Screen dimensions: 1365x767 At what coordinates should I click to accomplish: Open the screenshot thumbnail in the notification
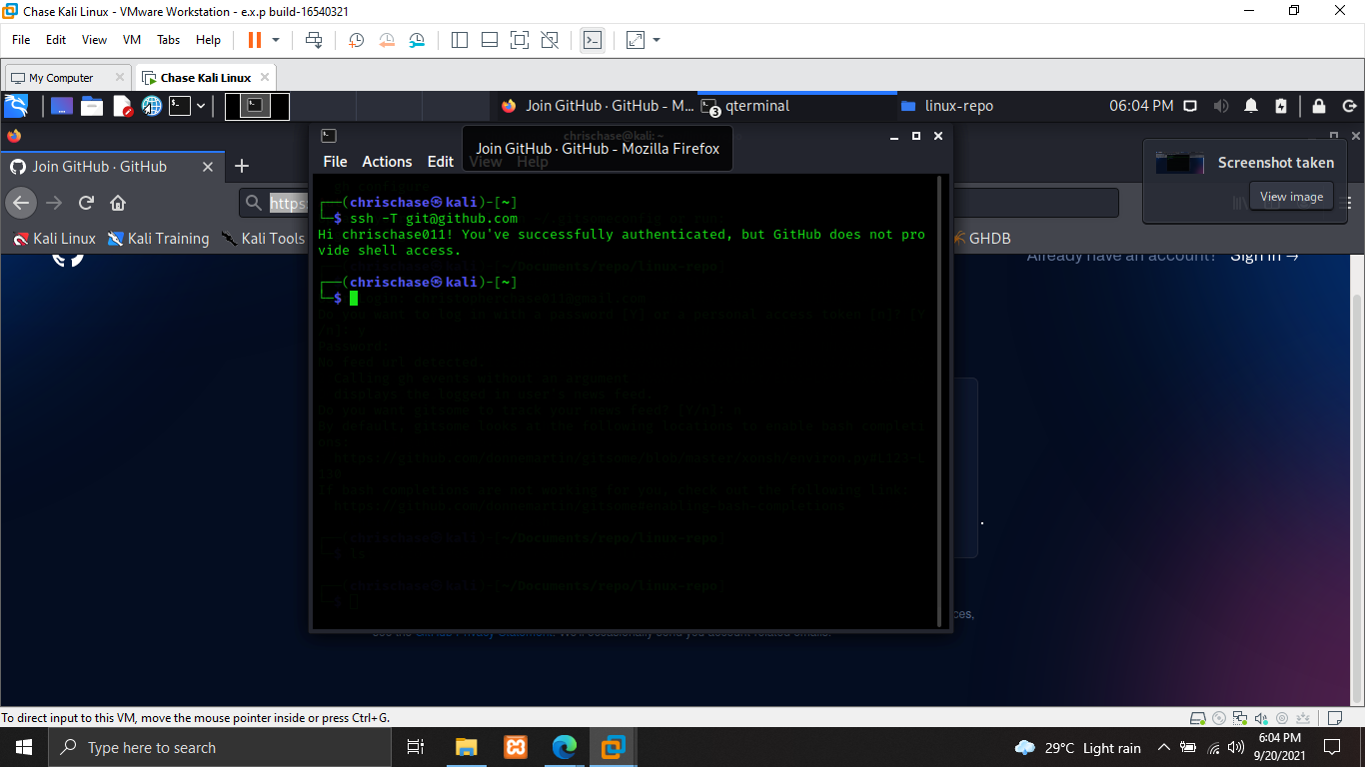point(1180,163)
